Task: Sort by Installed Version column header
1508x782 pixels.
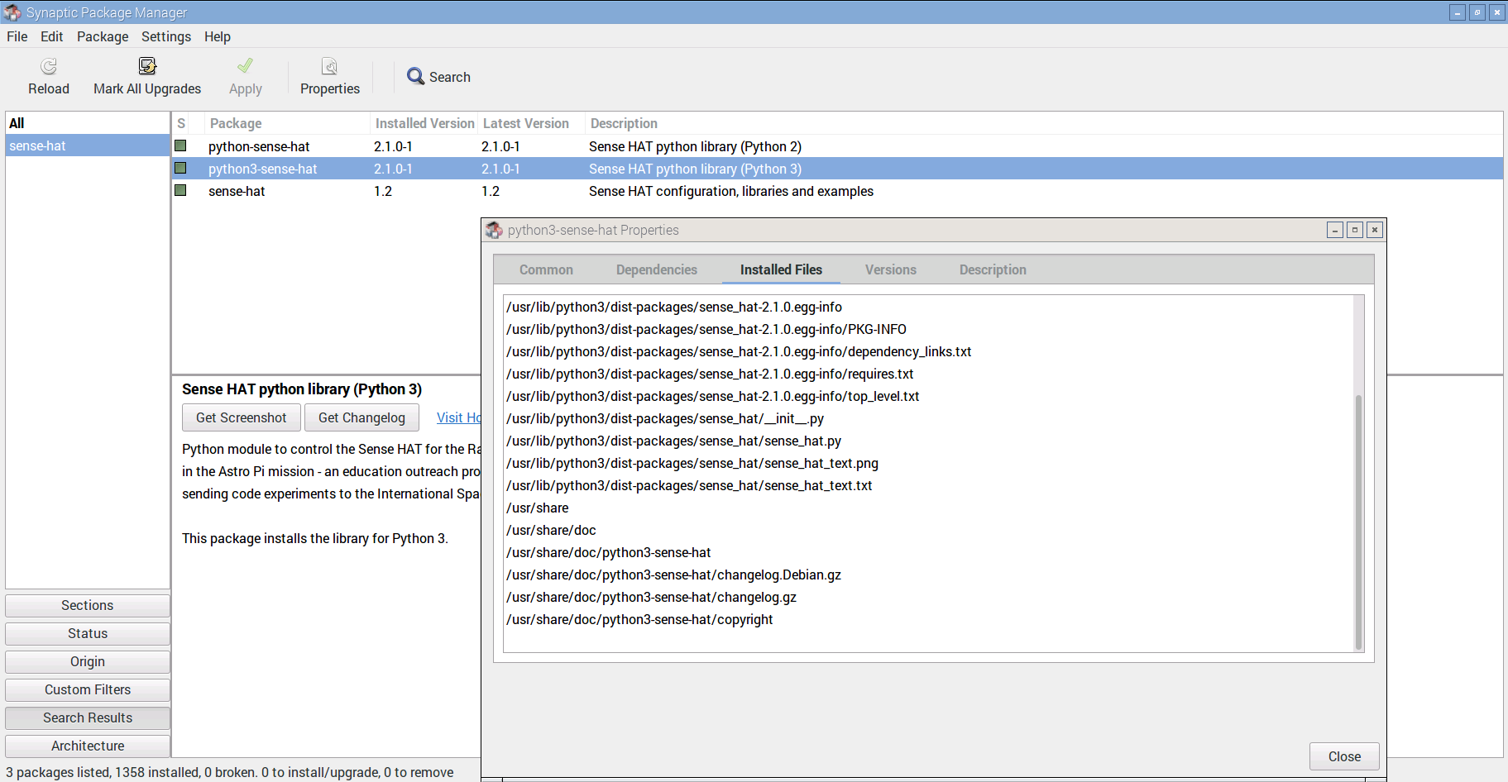Action: coord(424,123)
